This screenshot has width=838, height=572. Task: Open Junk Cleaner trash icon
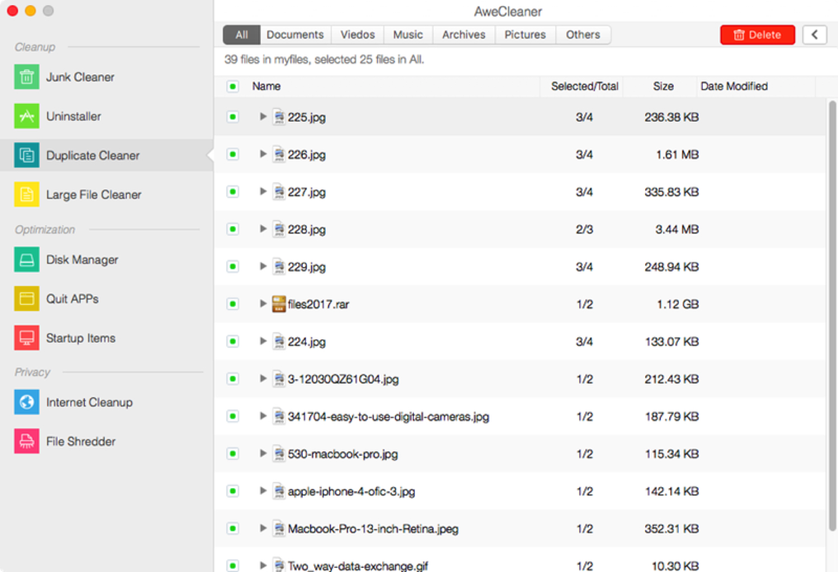[26, 77]
